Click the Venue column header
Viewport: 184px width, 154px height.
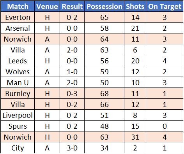[x=47, y=6]
